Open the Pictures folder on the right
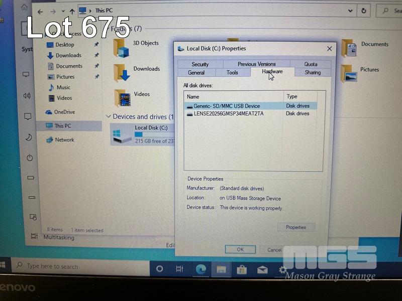The height and width of the screenshot is (301, 402). (x=349, y=73)
